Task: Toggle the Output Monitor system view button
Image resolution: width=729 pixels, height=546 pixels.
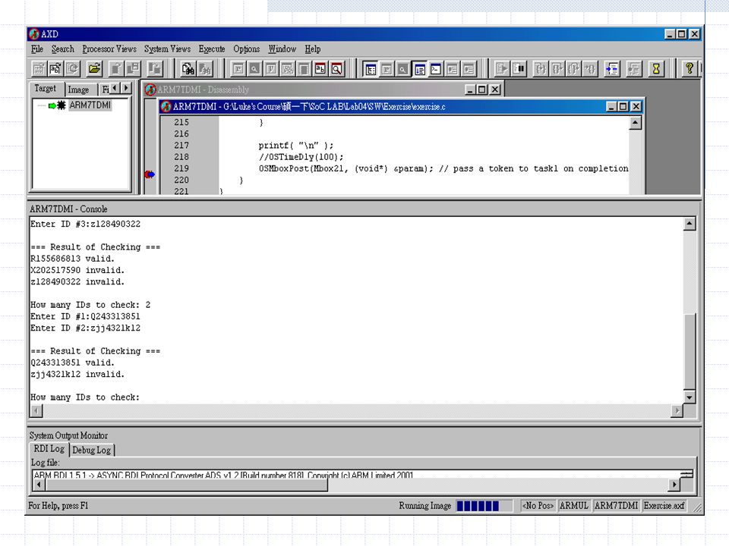Action: pos(419,69)
